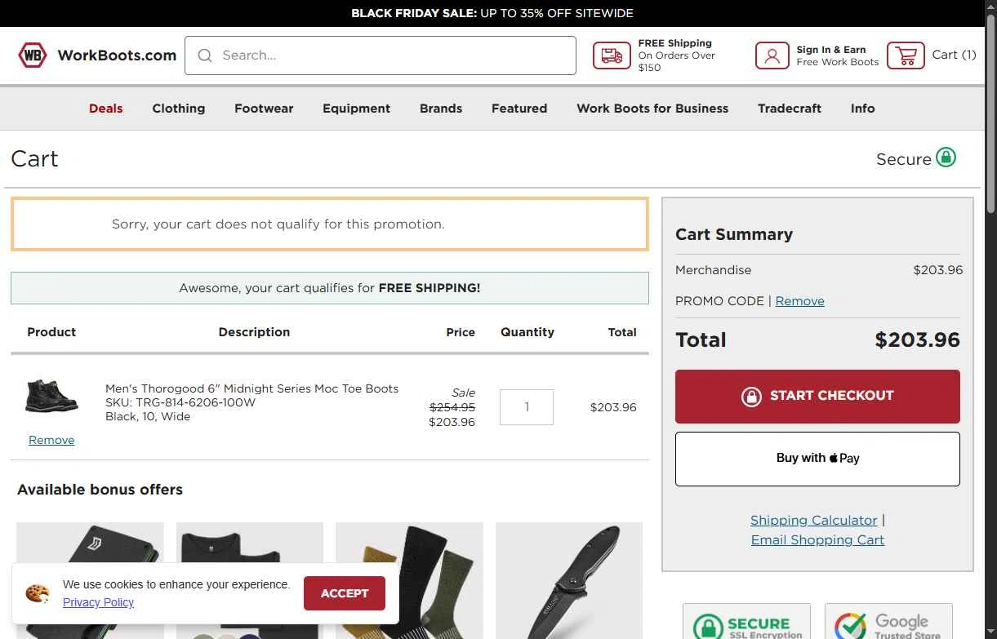Click the Email Shopping Cart link
Image resolution: width=997 pixels, height=639 pixels.
click(x=817, y=540)
